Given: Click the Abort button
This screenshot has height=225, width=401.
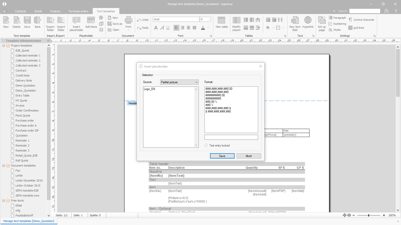Looking at the screenshot, I should click(249, 156).
